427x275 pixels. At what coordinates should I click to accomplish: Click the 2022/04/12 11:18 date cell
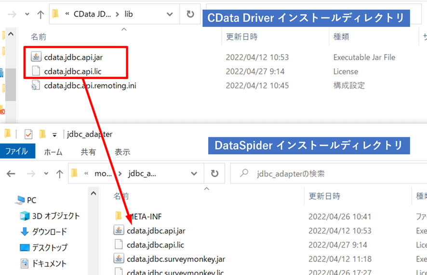tap(340, 259)
